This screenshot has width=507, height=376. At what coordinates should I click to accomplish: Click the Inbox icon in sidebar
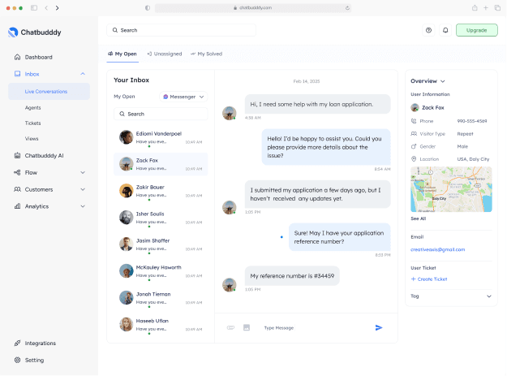point(18,74)
